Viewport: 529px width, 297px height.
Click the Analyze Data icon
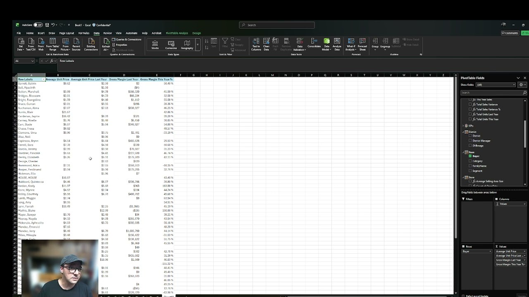point(337,44)
